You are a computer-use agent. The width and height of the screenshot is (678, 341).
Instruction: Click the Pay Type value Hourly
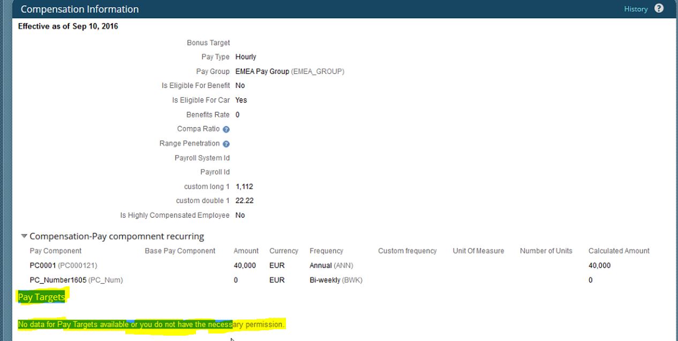coord(246,57)
